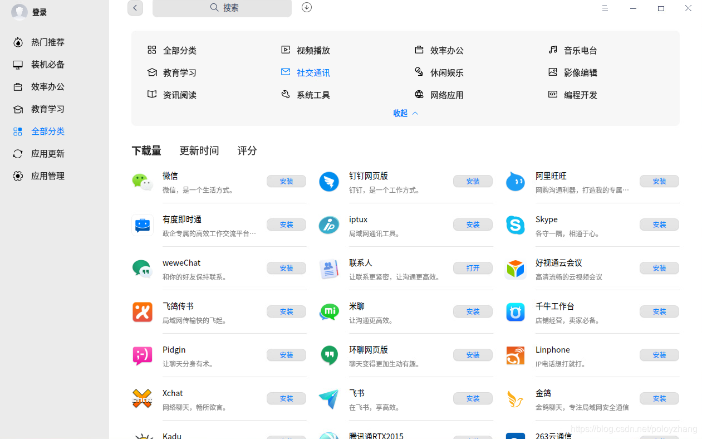The height and width of the screenshot is (439, 702).
Task: Click the user avatar next to 登录
Action: (19, 12)
